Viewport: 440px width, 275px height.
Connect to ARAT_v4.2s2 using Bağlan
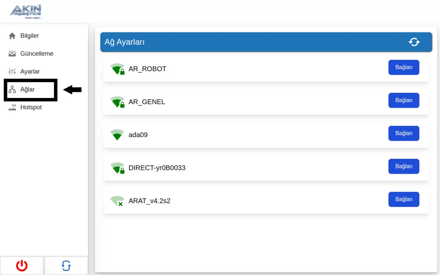pos(404,199)
